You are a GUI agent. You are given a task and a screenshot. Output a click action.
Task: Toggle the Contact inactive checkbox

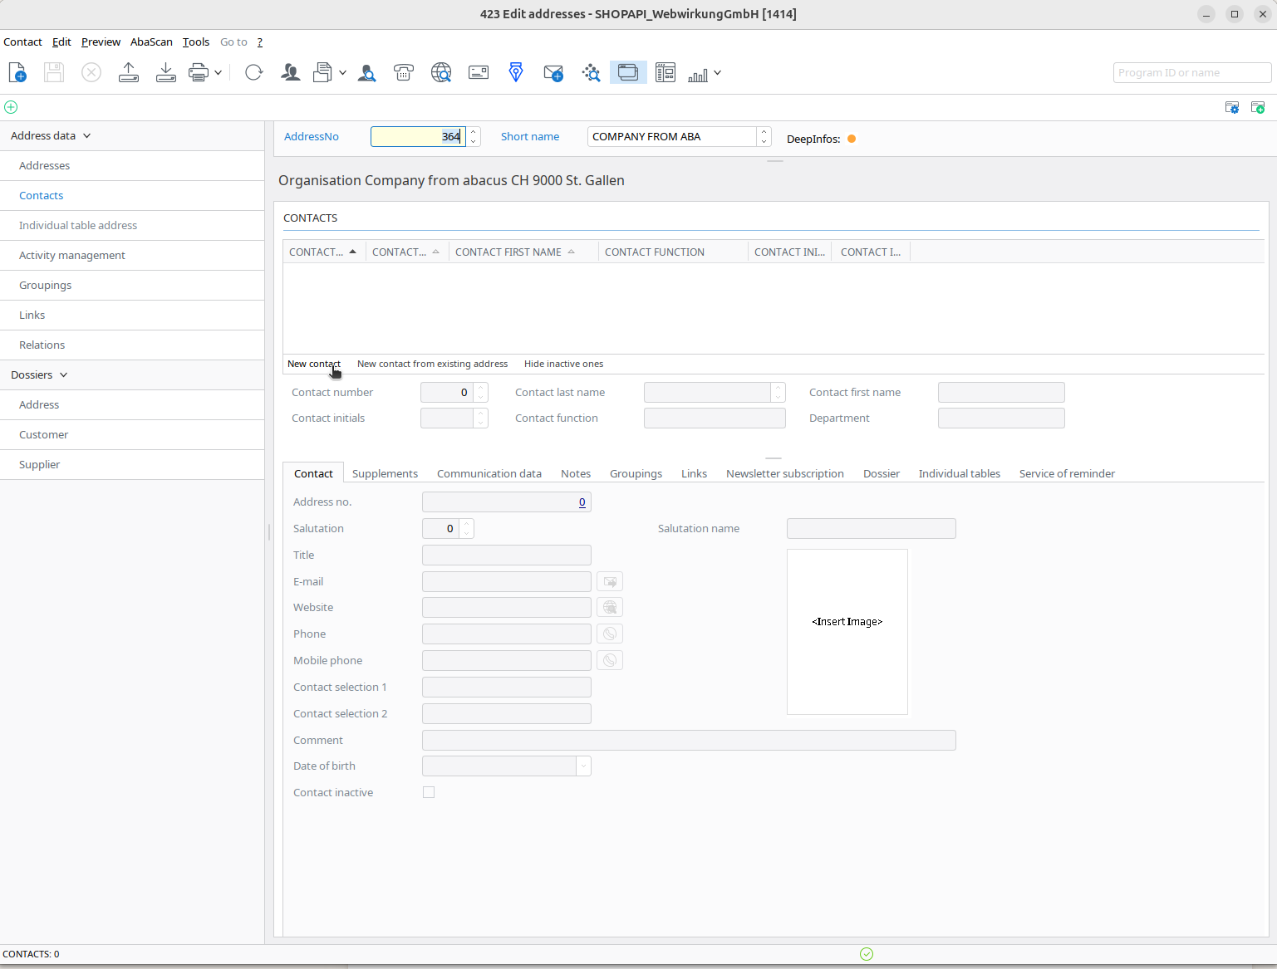(429, 792)
